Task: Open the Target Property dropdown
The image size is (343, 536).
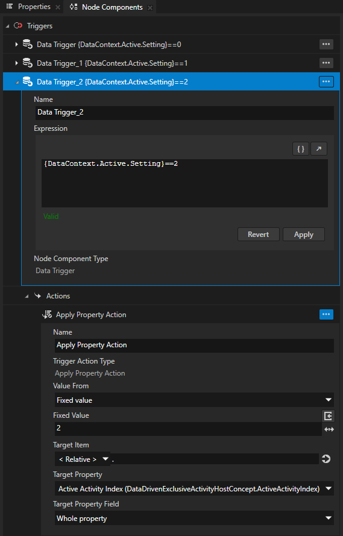Action: pyautogui.click(x=194, y=489)
